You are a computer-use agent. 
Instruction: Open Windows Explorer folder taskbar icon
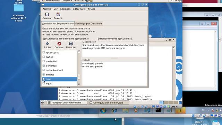pyautogui.click(x=126, y=110)
